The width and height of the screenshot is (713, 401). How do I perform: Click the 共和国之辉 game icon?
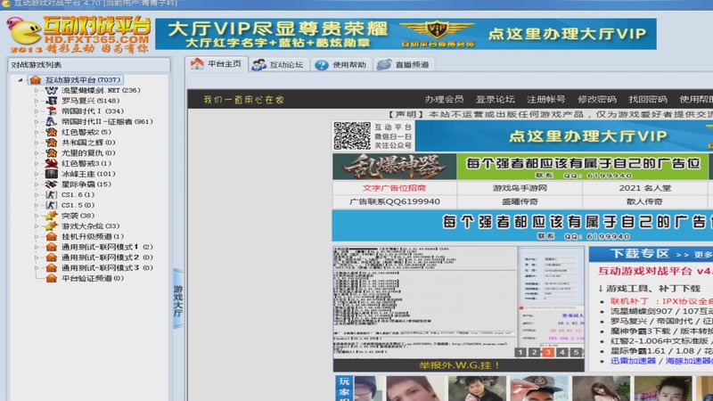click(x=52, y=143)
